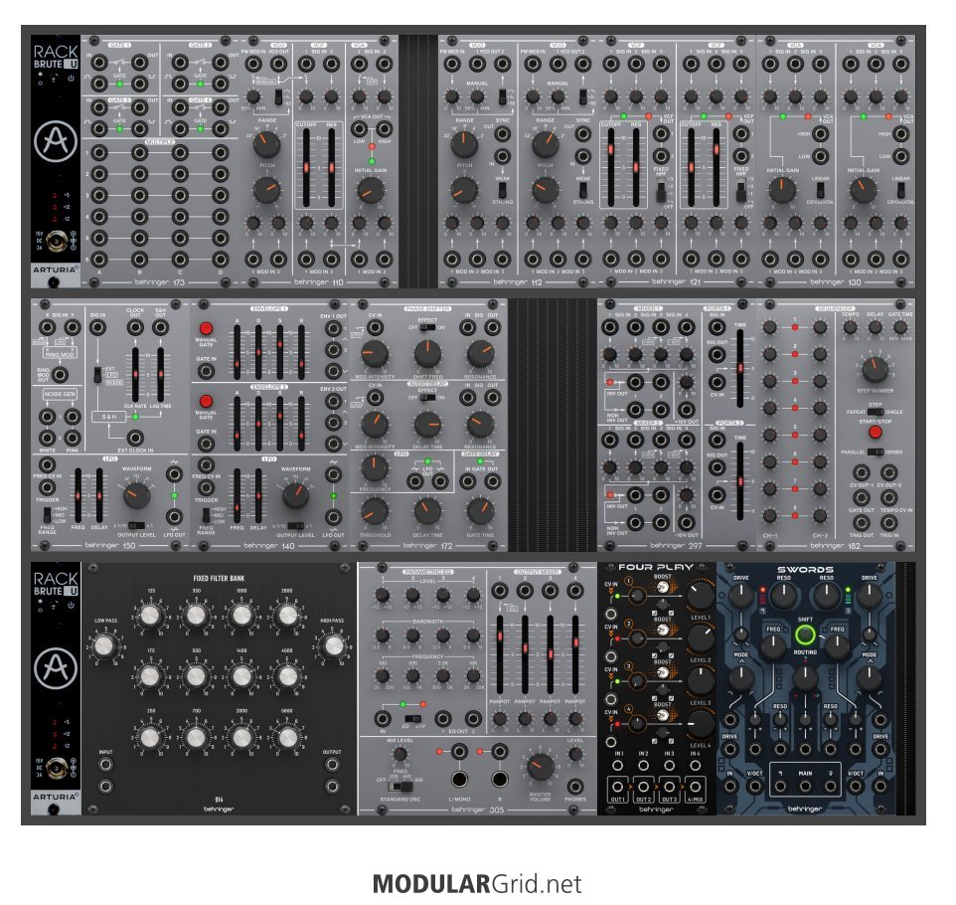The height and width of the screenshot is (905, 956).
Task: Click the Tempo CV In jack
Action: (x=889, y=497)
